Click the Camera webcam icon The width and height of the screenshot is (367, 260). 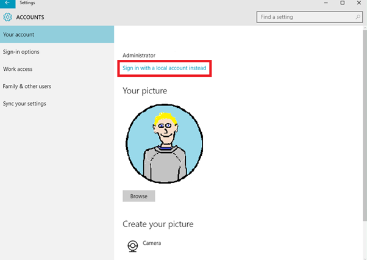pos(133,246)
